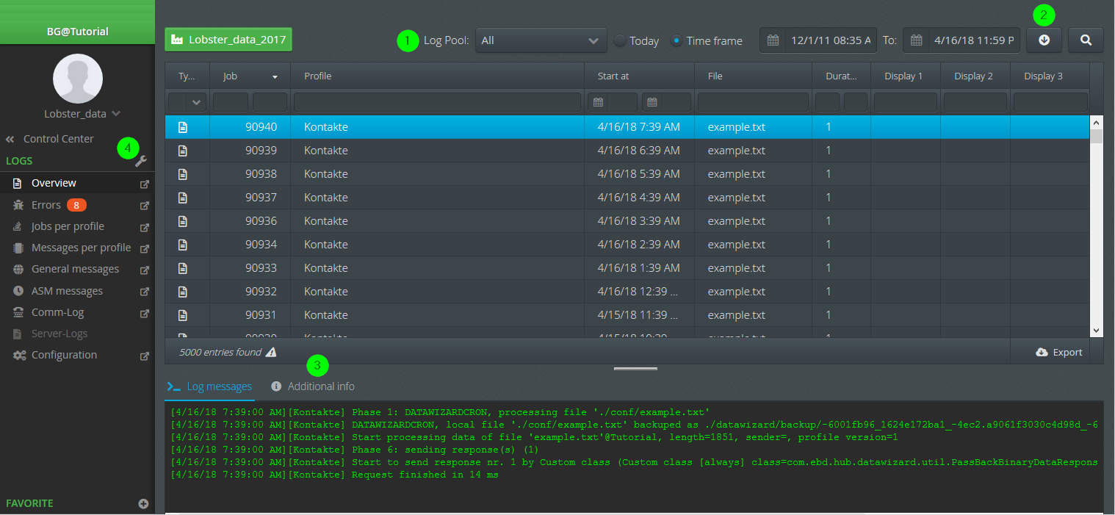Open Jobs per profile external link icon
This screenshot has width=1115, height=515.
click(145, 226)
